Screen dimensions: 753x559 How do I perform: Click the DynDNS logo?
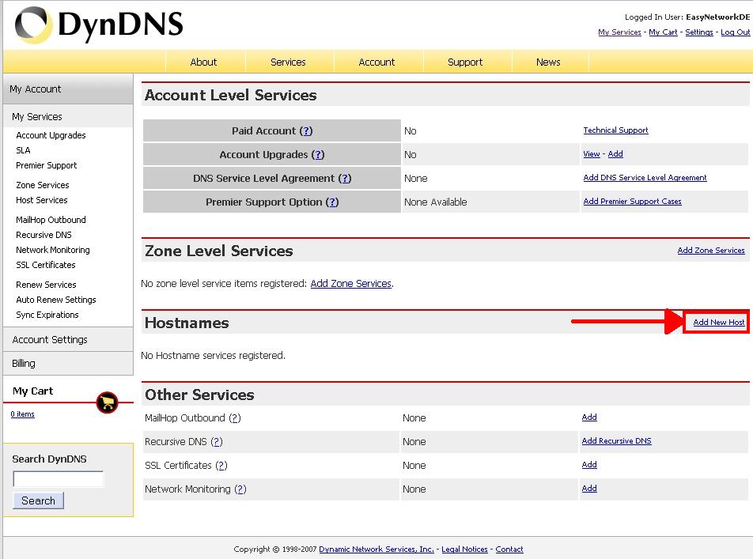pyautogui.click(x=99, y=25)
